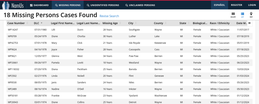Viewport: 259px width, 104px height.
Task: Click the Dashboard grid icon
Action: click(x=31, y=5)
